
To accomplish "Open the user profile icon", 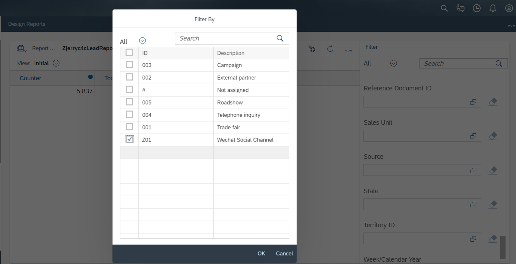I will click(509, 8).
